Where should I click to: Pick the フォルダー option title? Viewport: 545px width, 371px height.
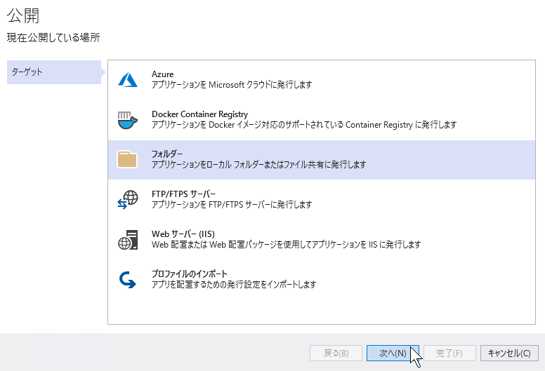(167, 154)
